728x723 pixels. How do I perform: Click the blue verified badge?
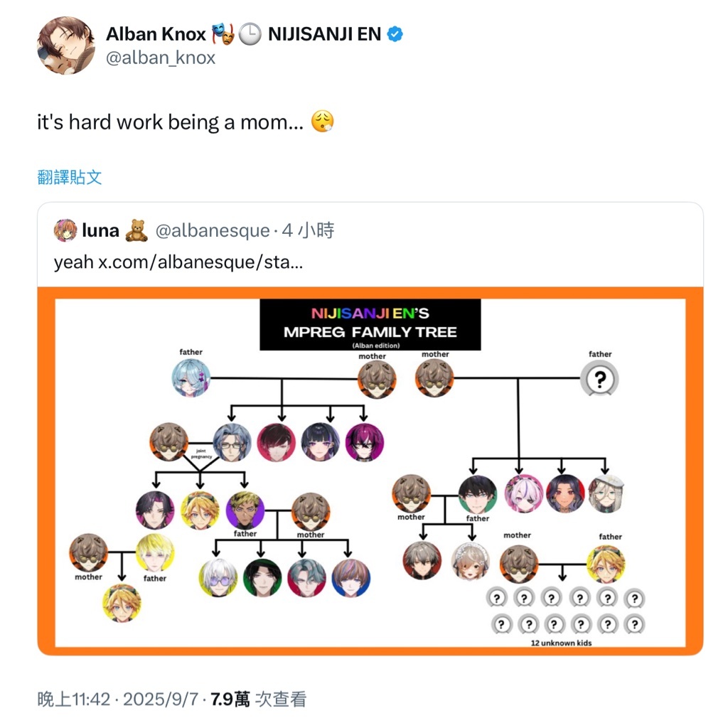pos(395,34)
